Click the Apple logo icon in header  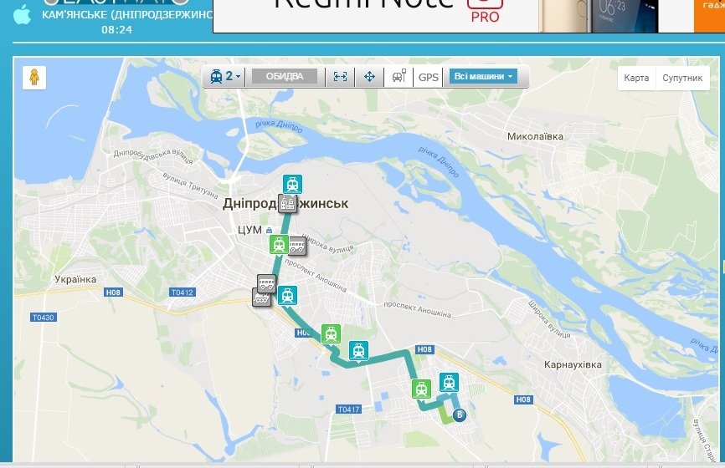click(22, 15)
